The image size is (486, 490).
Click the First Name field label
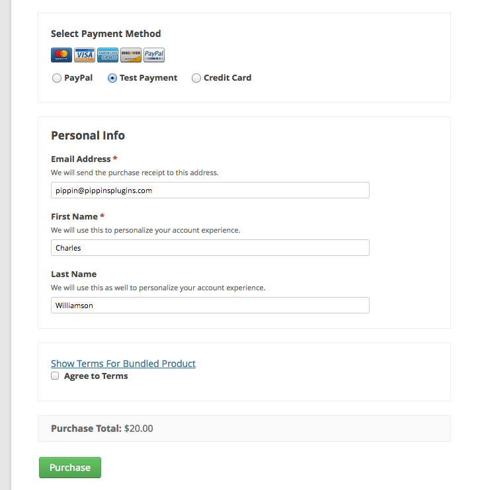(x=74, y=217)
